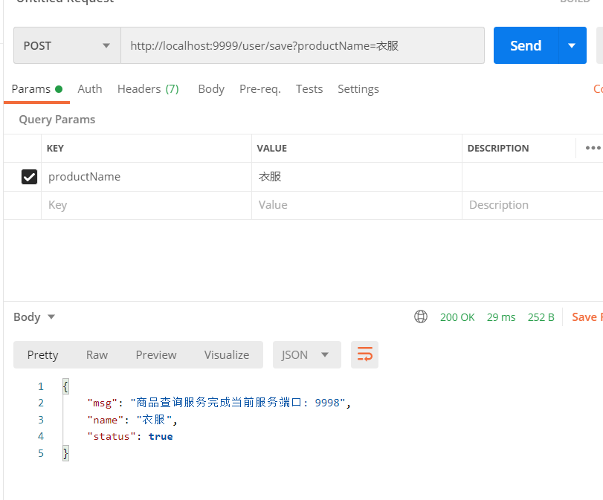Click the "status" true value
603x500 pixels.
(x=161, y=437)
